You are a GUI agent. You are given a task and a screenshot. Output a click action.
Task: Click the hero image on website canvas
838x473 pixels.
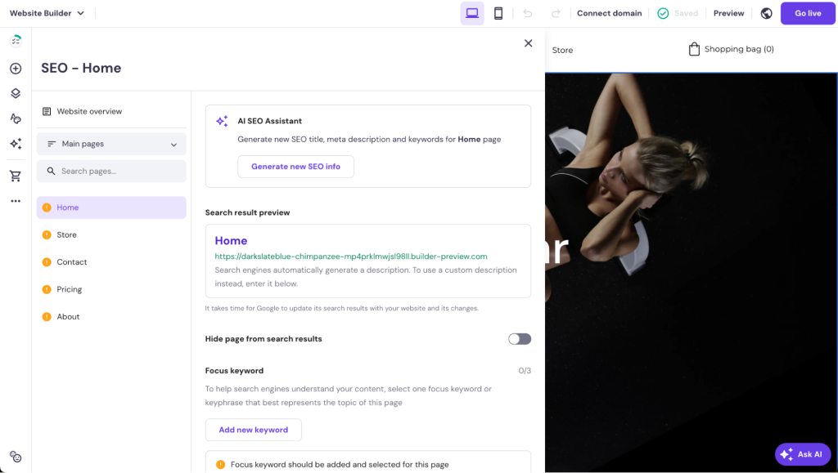pos(691,272)
